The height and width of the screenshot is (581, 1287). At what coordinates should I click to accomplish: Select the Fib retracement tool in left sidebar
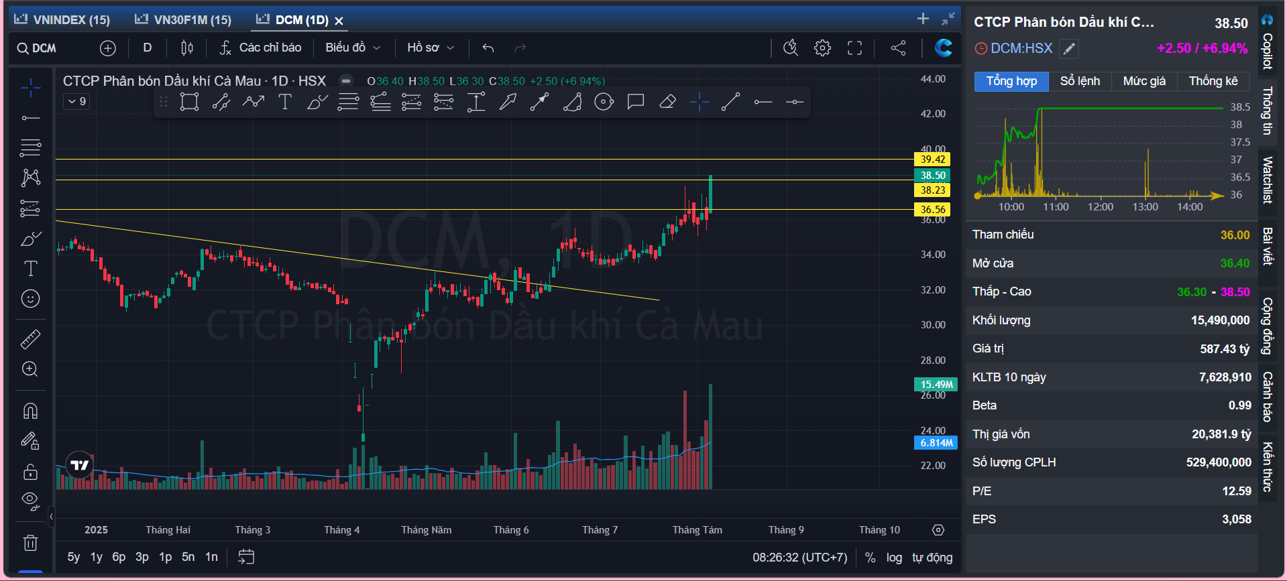(x=30, y=147)
